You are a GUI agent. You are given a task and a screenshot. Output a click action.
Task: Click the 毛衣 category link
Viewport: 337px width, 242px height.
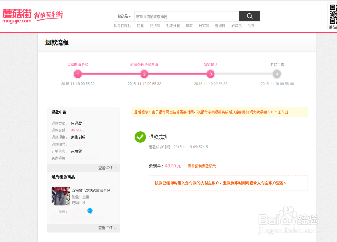tap(250, 25)
